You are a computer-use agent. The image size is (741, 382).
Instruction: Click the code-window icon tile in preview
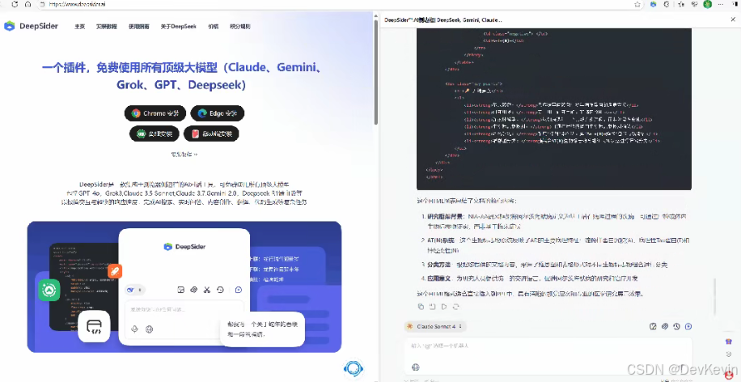tap(94, 326)
